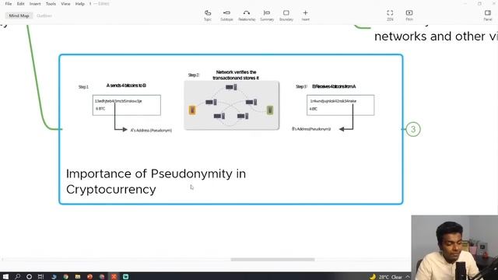
Task: Toggle the Panel sidebar
Action: tap(488, 16)
